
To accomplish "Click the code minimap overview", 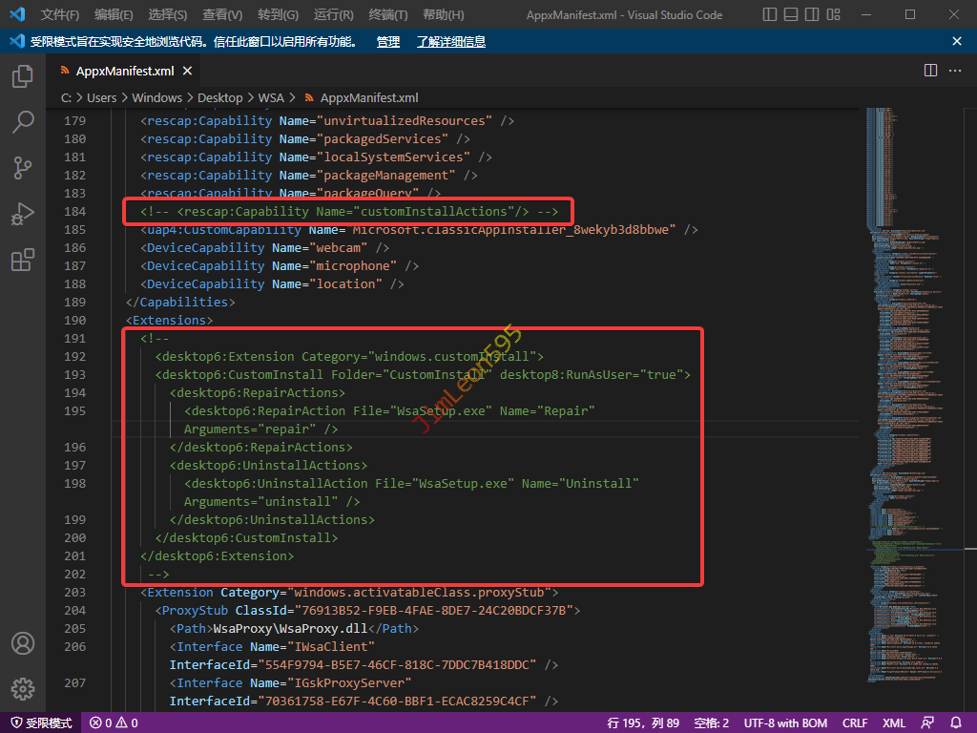I will coord(911,382).
